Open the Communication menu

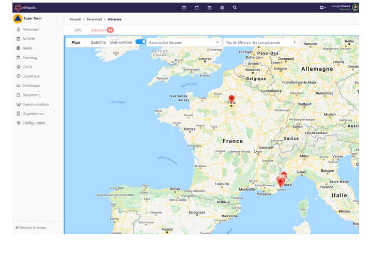point(35,104)
